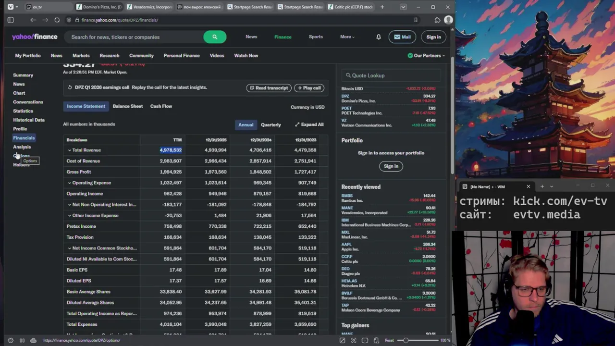The width and height of the screenshot is (615, 346).
Task: Close the [No Name] VIM terminal tab
Action: tap(529, 186)
